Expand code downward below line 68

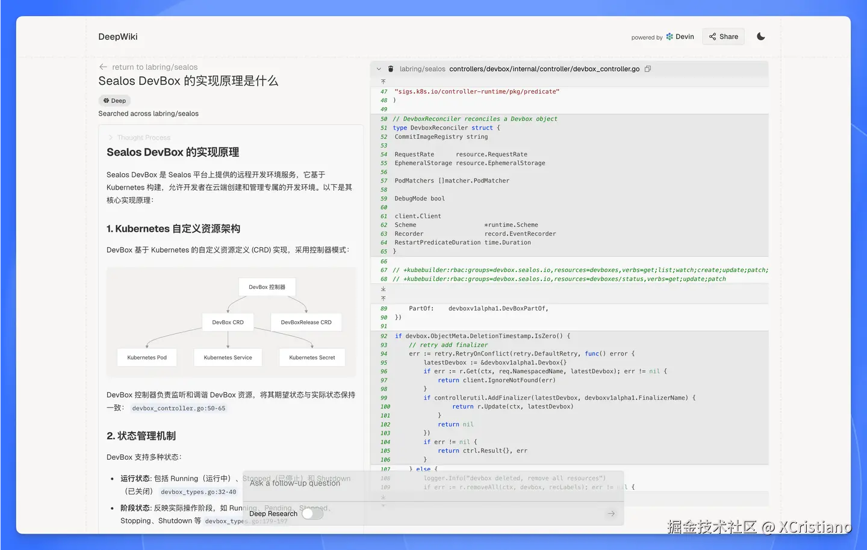[383, 289]
